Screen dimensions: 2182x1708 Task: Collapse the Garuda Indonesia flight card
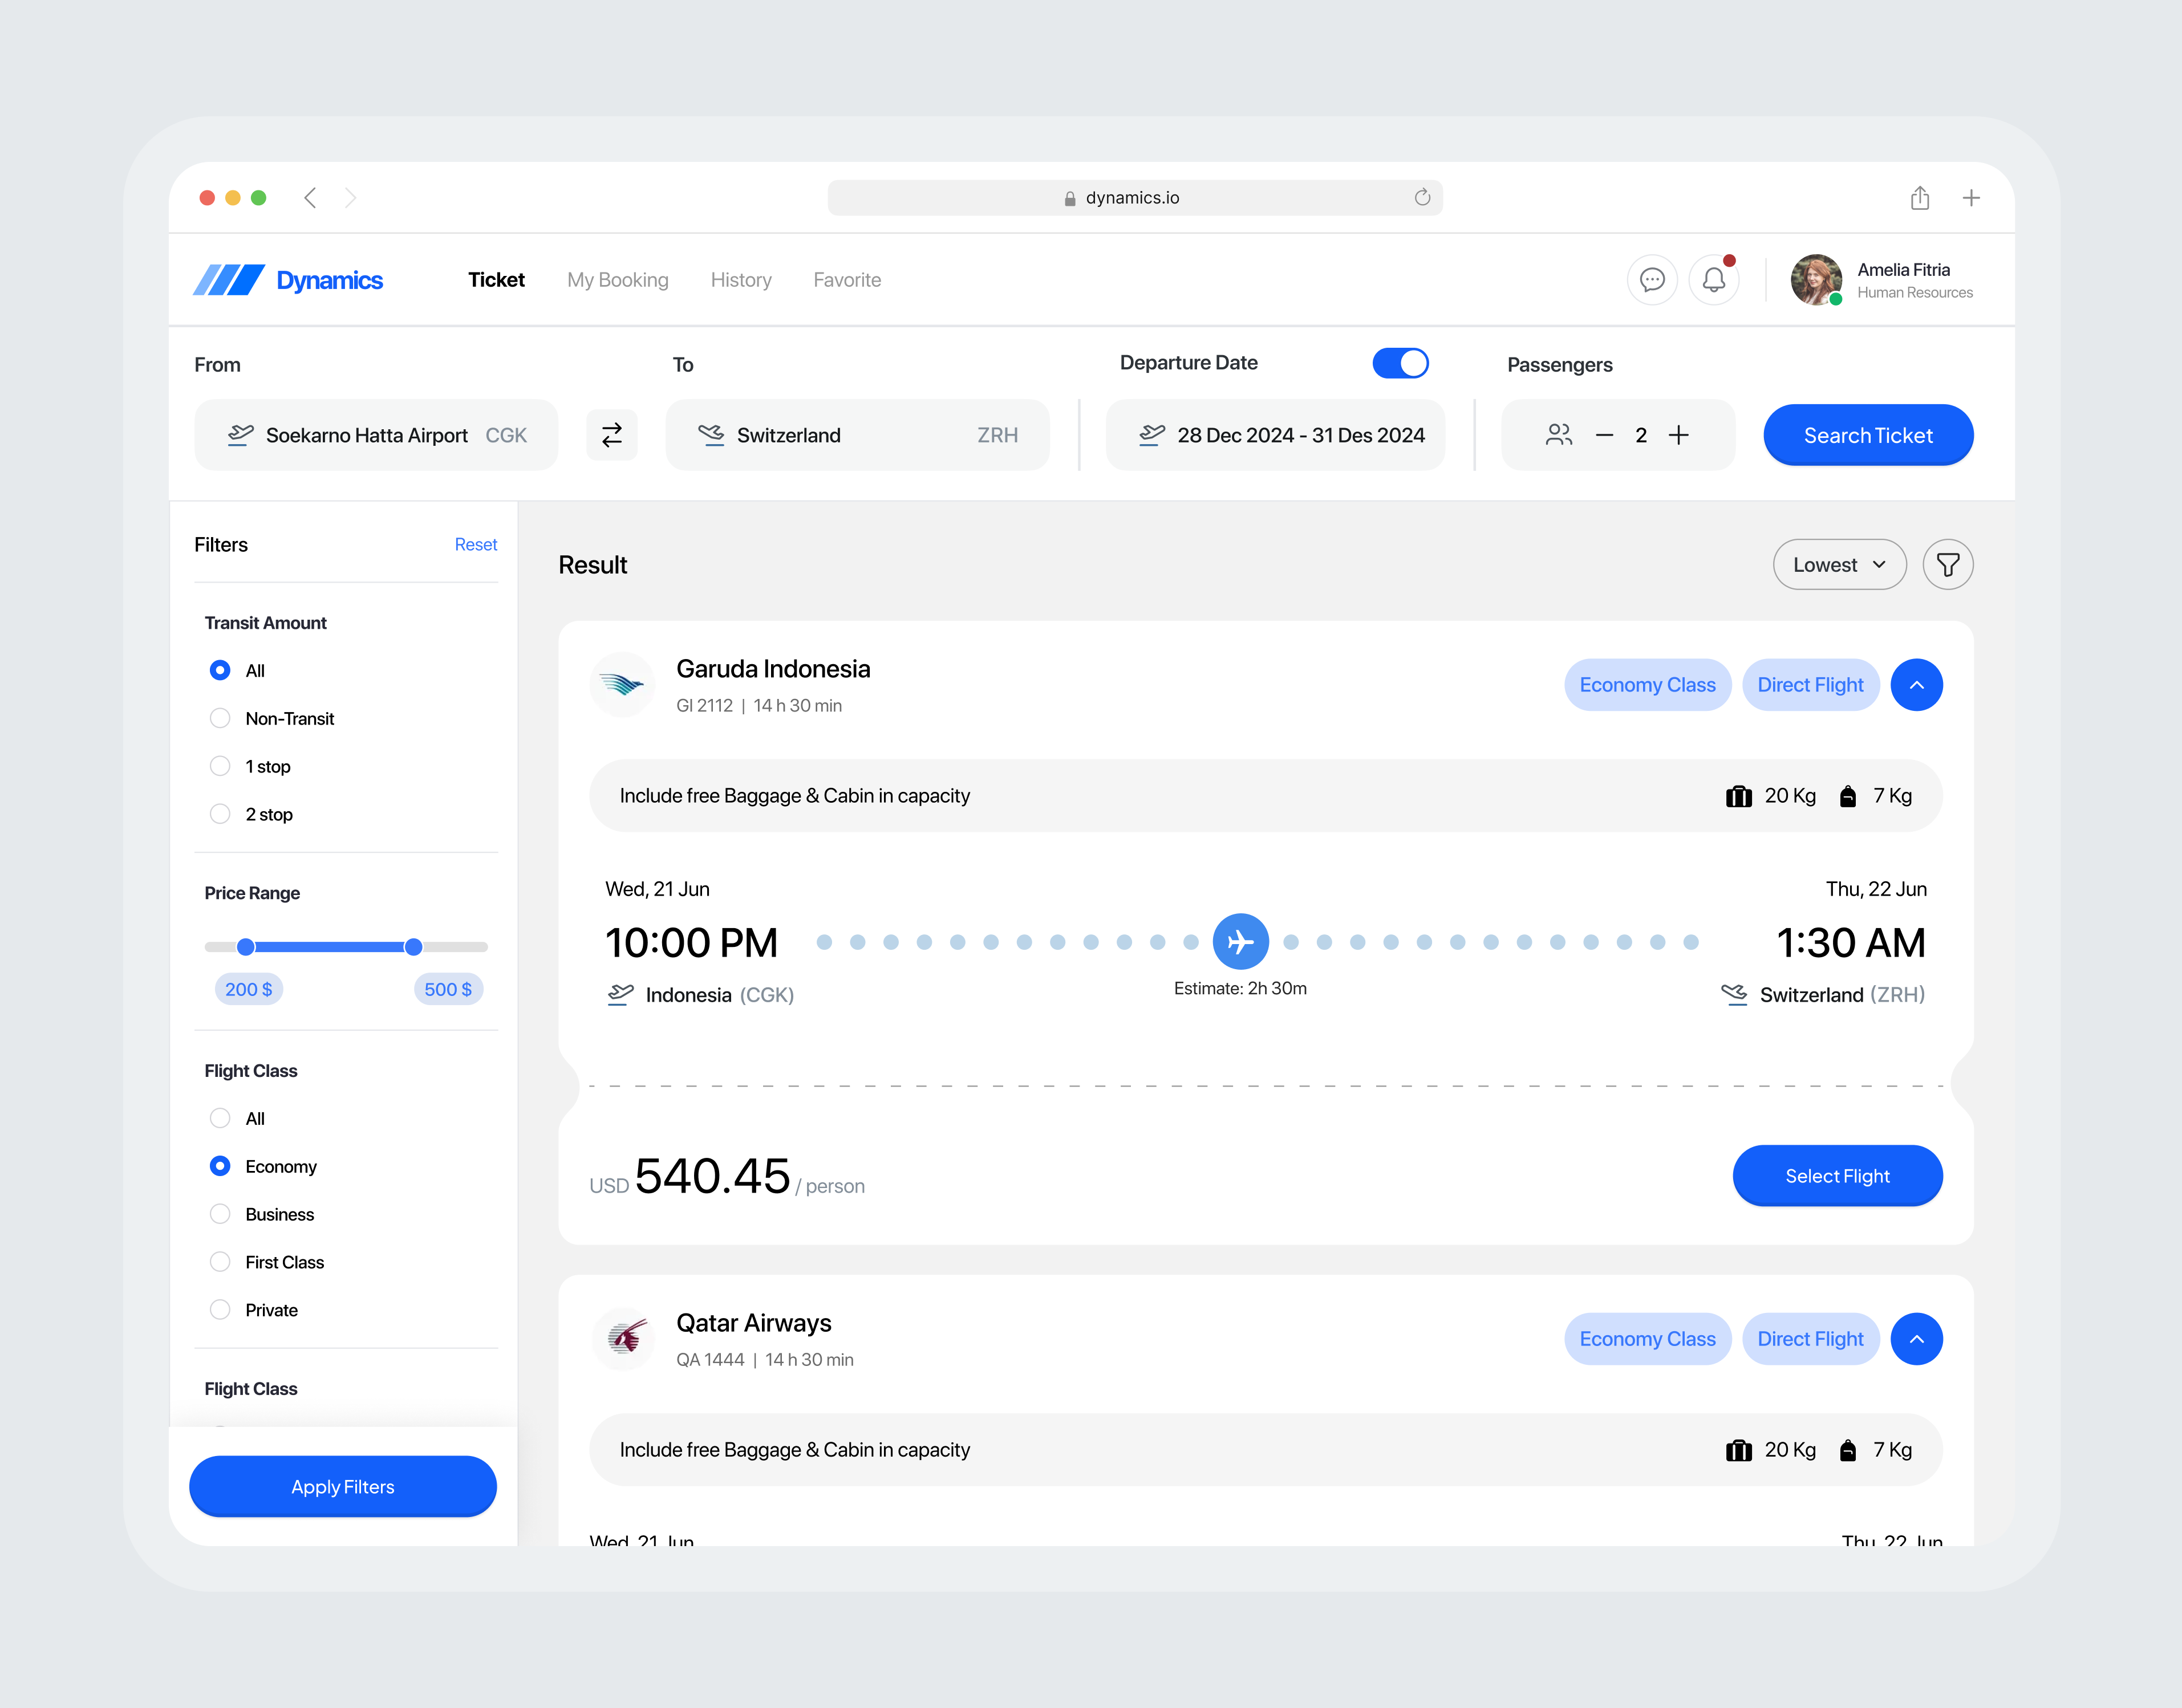pyautogui.click(x=1917, y=684)
